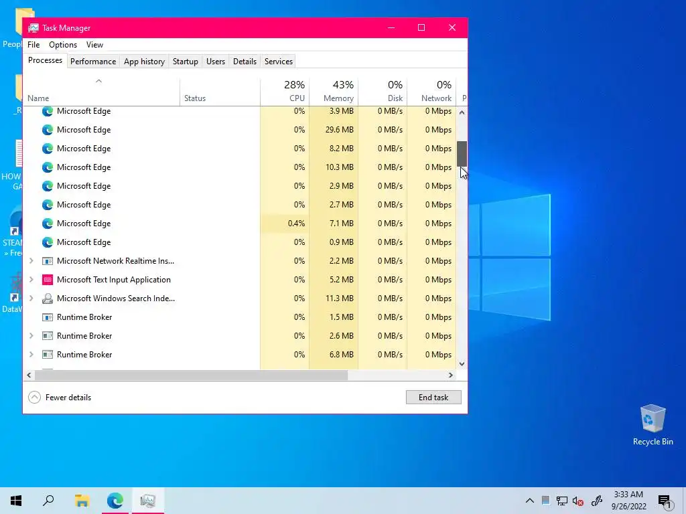Select Microsoft Edge row with 2.7 MB
This screenshot has height=514, width=686.
point(240,205)
